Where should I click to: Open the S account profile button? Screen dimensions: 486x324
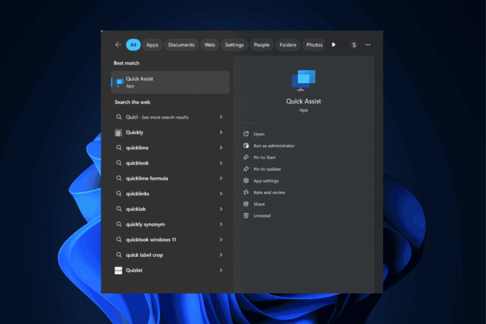(354, 45)
